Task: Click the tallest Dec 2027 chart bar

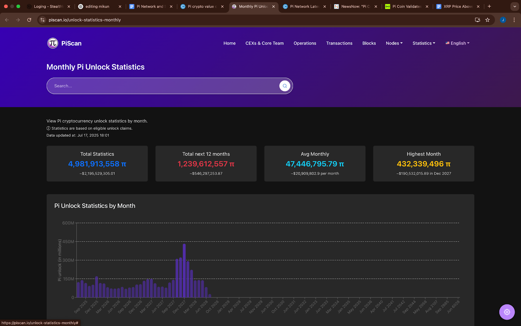Action: click(x=184, y=271)
